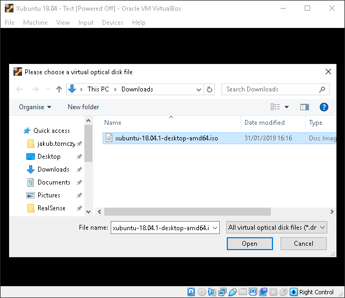Click New folder
Viewport: 345px width, 298px height.
[83, 107]
